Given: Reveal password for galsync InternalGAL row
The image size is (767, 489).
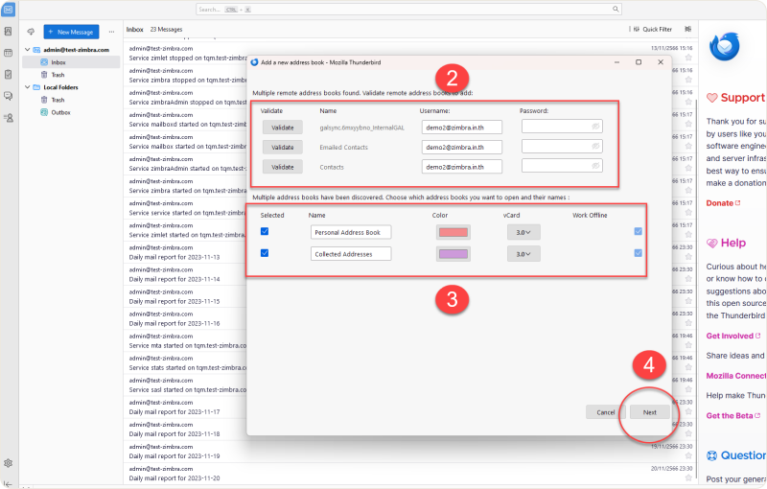Looking at the screenshot, I should click(595, 127).
